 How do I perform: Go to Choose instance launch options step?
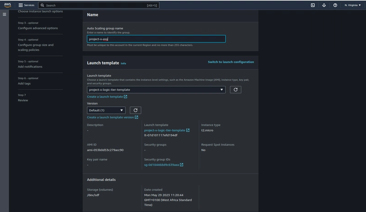tap(40, 11)
